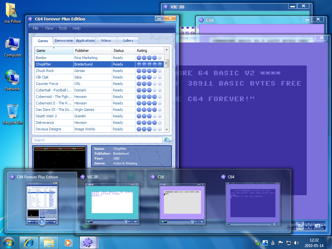
Task: Click the search magnifier icon beside the search field
Action: [x=168, y=140]
